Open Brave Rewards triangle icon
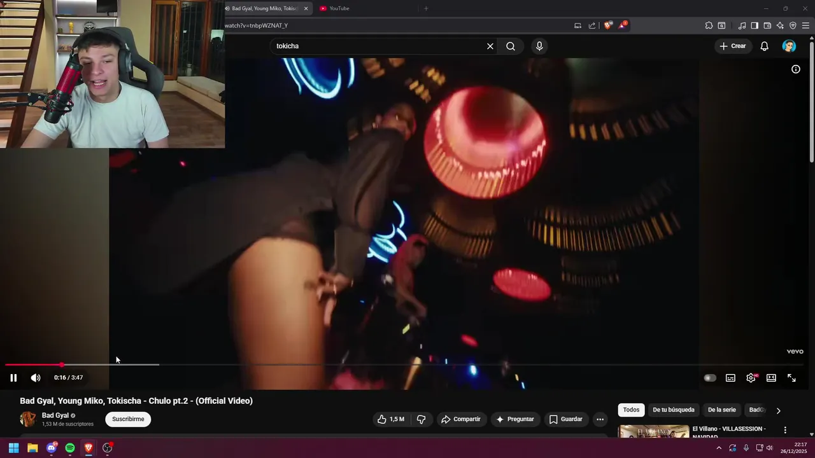The width and height of the screenshot is (815, 458). click(x=623, y=25)
